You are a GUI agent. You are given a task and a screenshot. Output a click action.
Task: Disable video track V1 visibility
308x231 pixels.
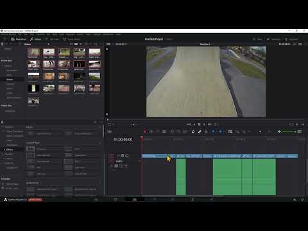(x=127, y=156)
